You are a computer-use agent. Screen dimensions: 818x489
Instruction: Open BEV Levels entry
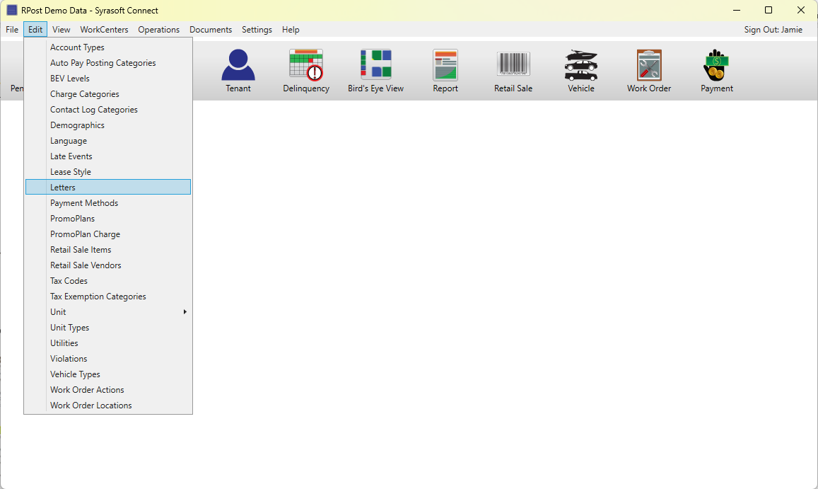click(x=108, y=79)
